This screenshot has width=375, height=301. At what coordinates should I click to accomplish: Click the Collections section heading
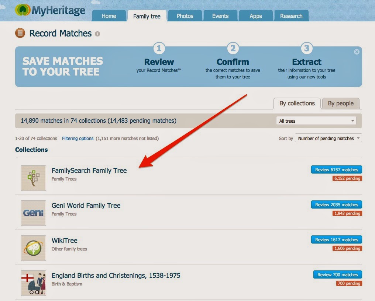coord(31,150)
